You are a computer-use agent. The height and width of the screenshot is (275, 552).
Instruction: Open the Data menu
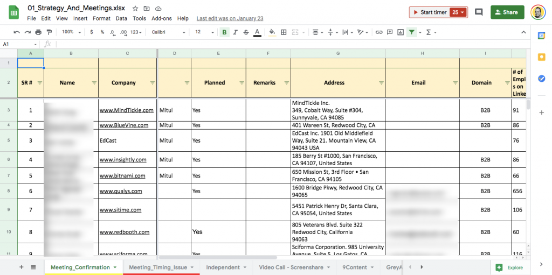coord(121,19)
